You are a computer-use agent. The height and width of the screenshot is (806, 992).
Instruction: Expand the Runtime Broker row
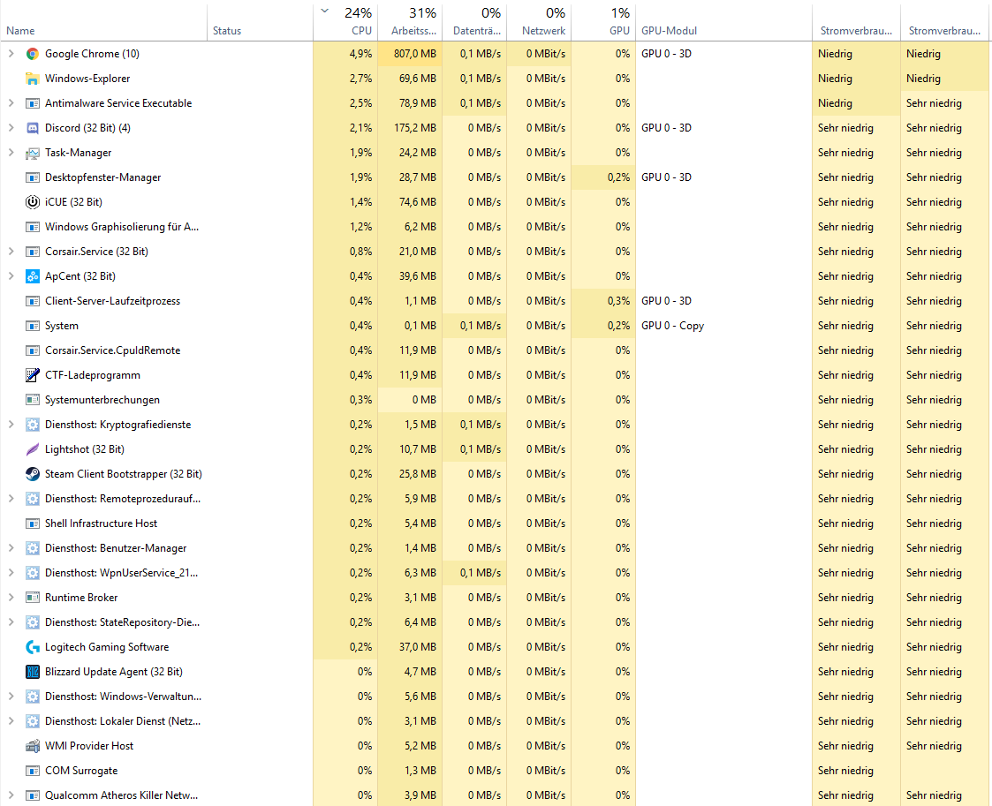(x=11, y=598)
